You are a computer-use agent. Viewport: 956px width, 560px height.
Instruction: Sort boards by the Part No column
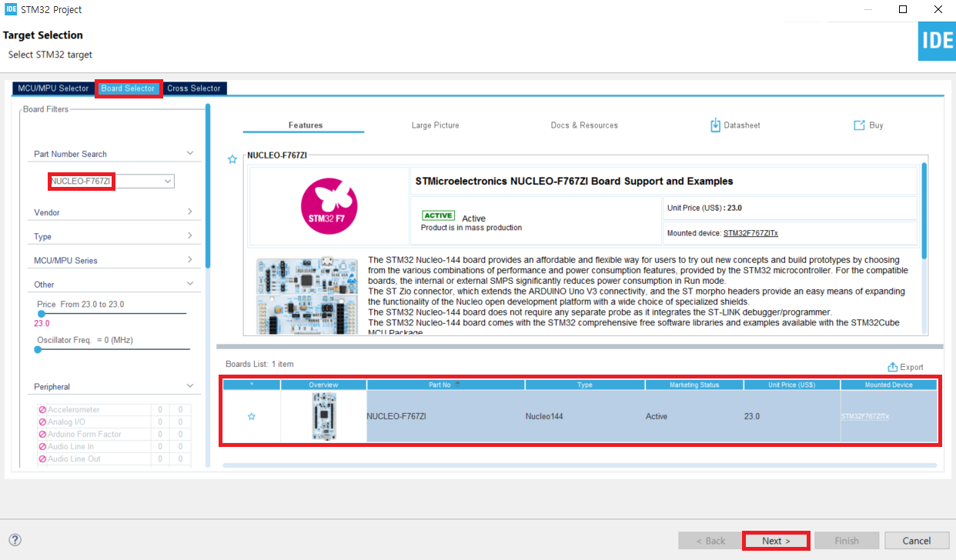click(446, 385)
